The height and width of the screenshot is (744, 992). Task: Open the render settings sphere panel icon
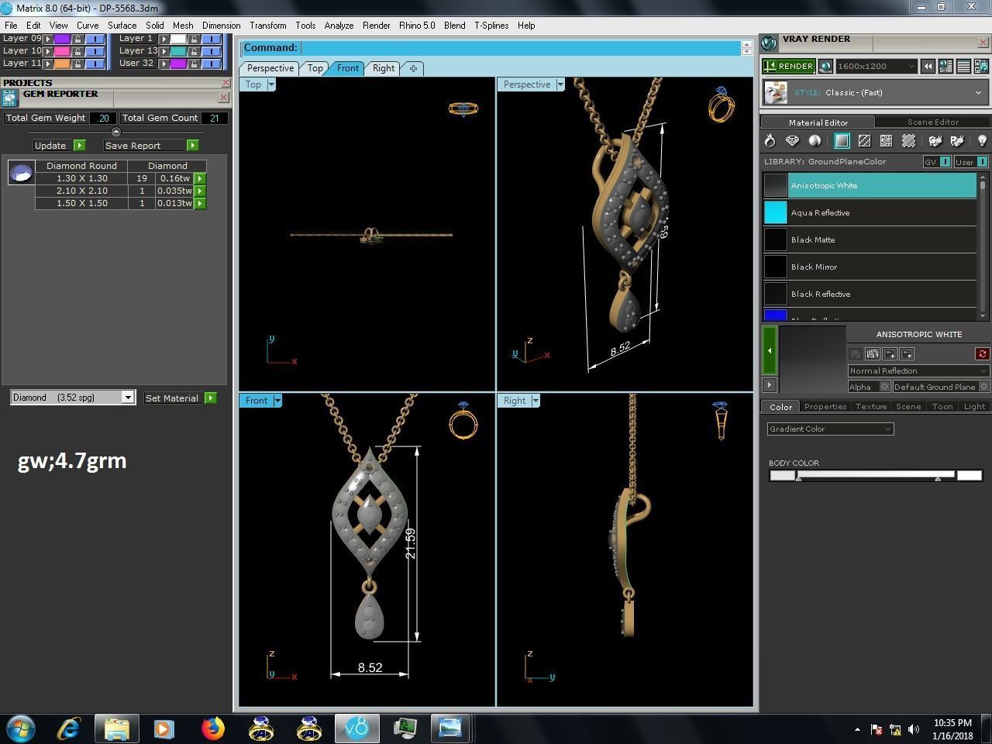945,67
